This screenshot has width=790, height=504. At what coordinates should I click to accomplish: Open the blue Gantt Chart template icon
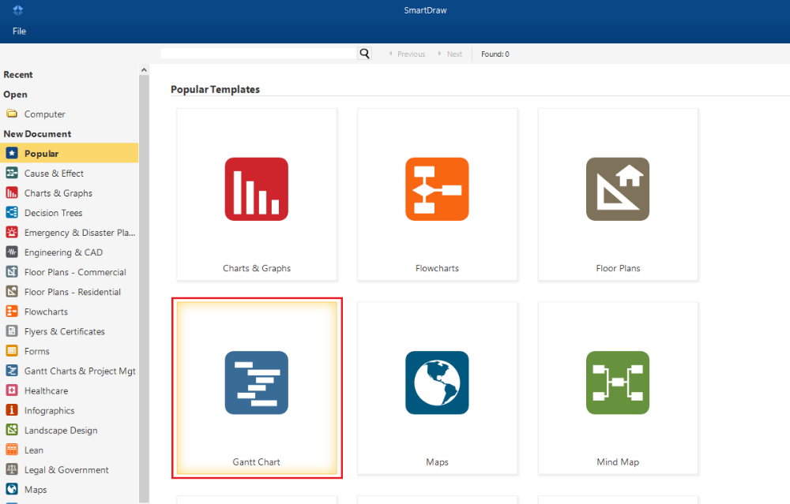coord(256,383)
